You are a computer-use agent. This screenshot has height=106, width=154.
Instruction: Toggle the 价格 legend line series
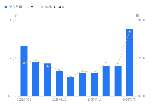52,7
